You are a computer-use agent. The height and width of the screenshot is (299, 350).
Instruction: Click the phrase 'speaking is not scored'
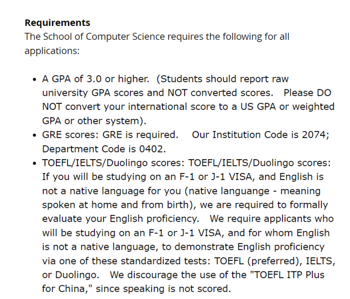point(177,289)
